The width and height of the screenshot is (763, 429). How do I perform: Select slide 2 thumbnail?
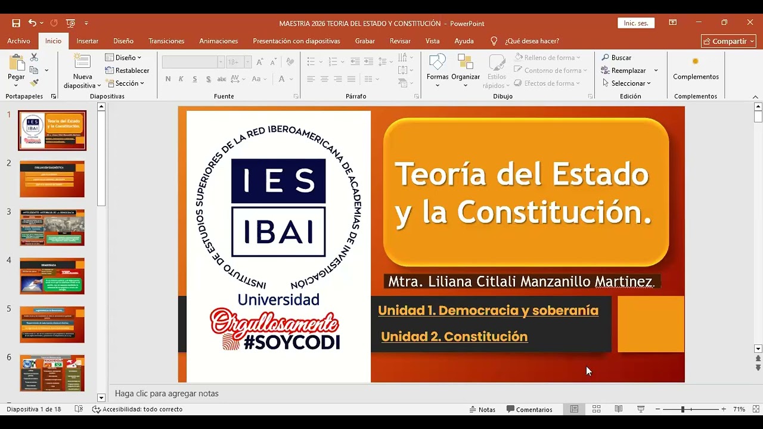[x=52, y=179]
